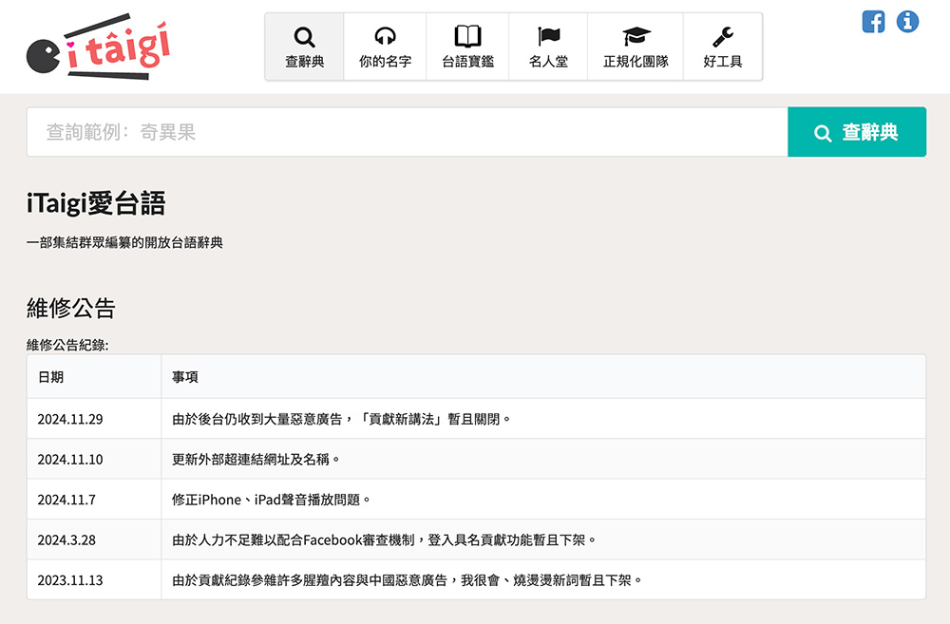
Task: Go to 台語寶鑑 menu label
Action: tap(467, 61)
